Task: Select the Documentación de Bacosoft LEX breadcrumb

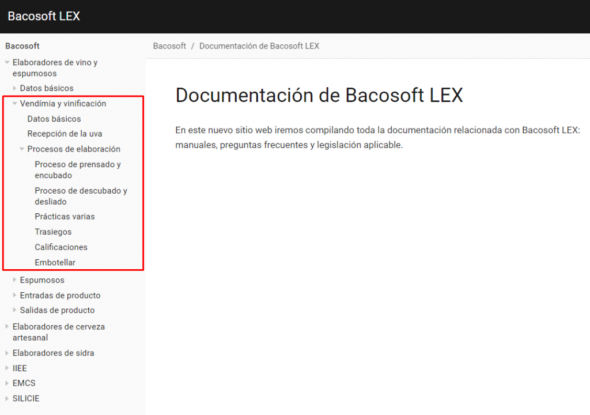Action: 259,46
